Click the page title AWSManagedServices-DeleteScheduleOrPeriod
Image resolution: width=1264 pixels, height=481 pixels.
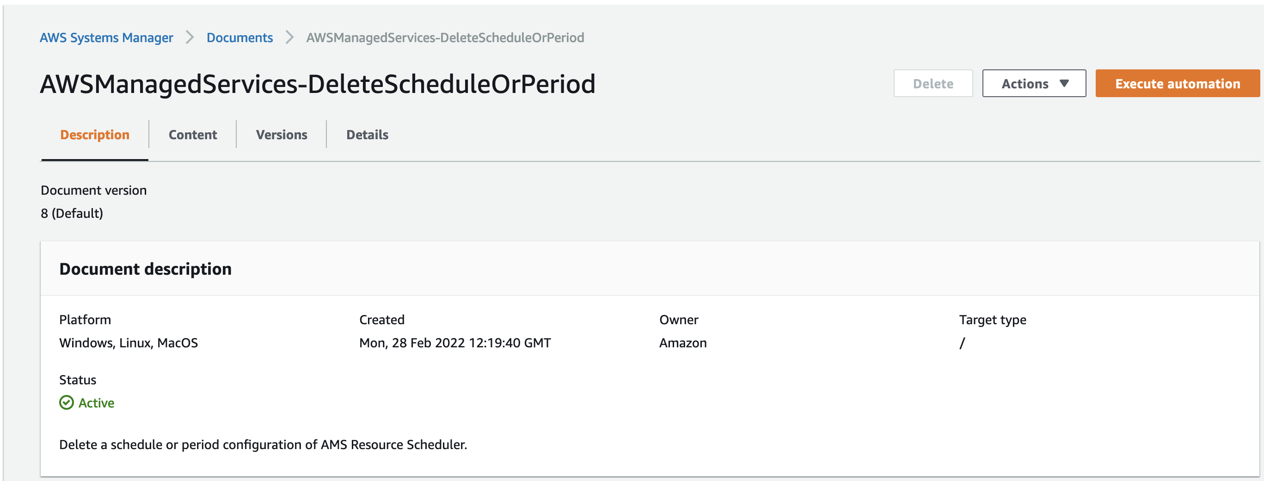pos(318,83)
